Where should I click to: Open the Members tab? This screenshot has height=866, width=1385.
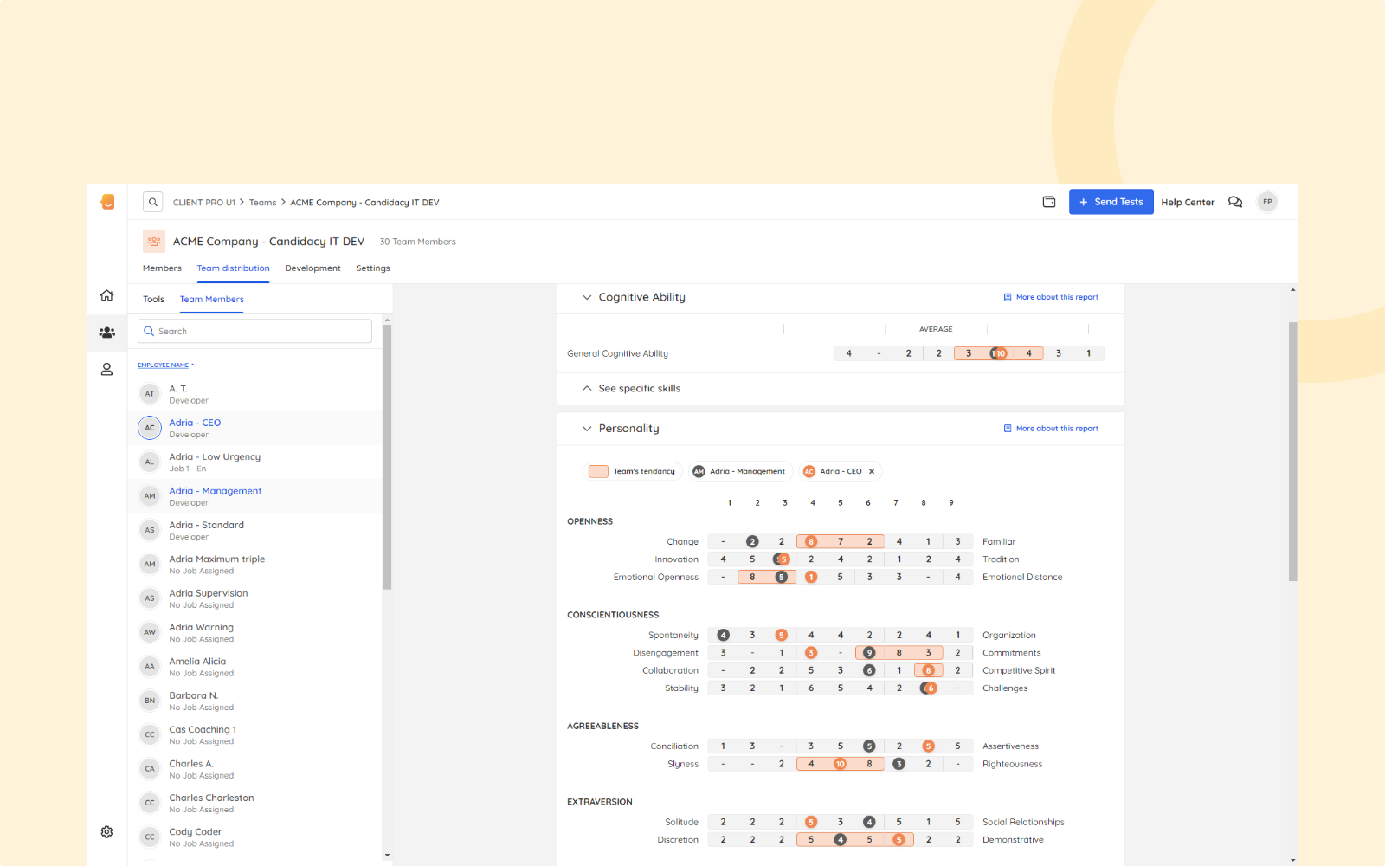(162, 268)
